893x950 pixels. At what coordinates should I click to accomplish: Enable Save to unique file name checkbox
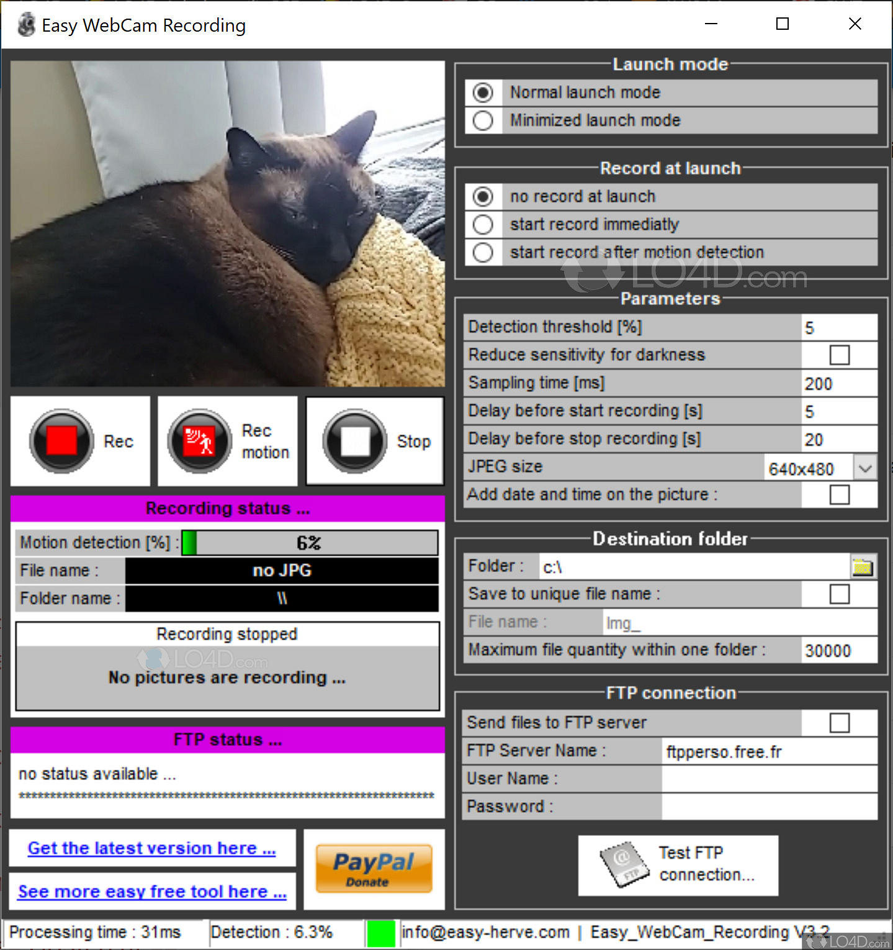840,594
